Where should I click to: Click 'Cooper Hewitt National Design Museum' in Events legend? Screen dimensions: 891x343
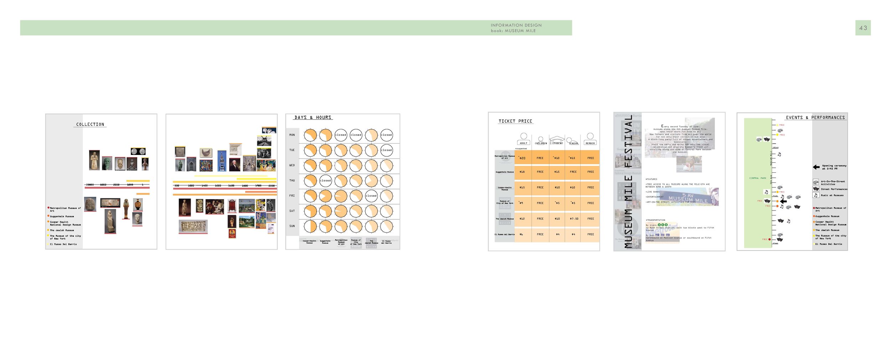(831, 223)
